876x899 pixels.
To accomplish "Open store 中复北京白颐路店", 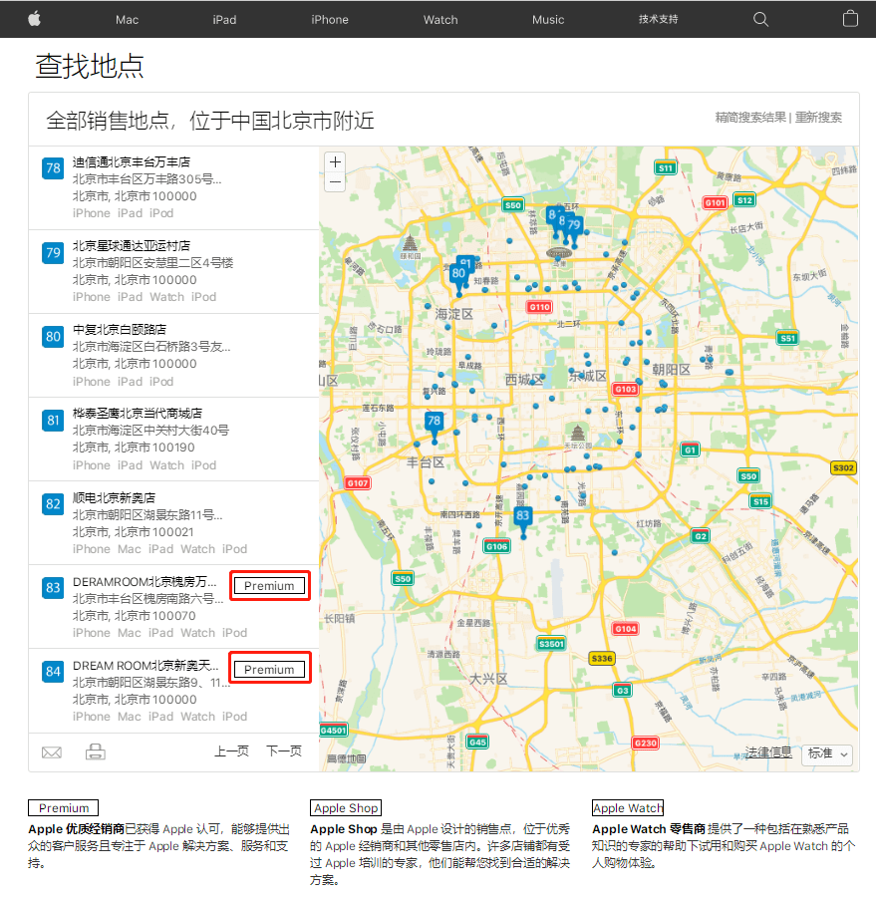I will pos(120,330).
